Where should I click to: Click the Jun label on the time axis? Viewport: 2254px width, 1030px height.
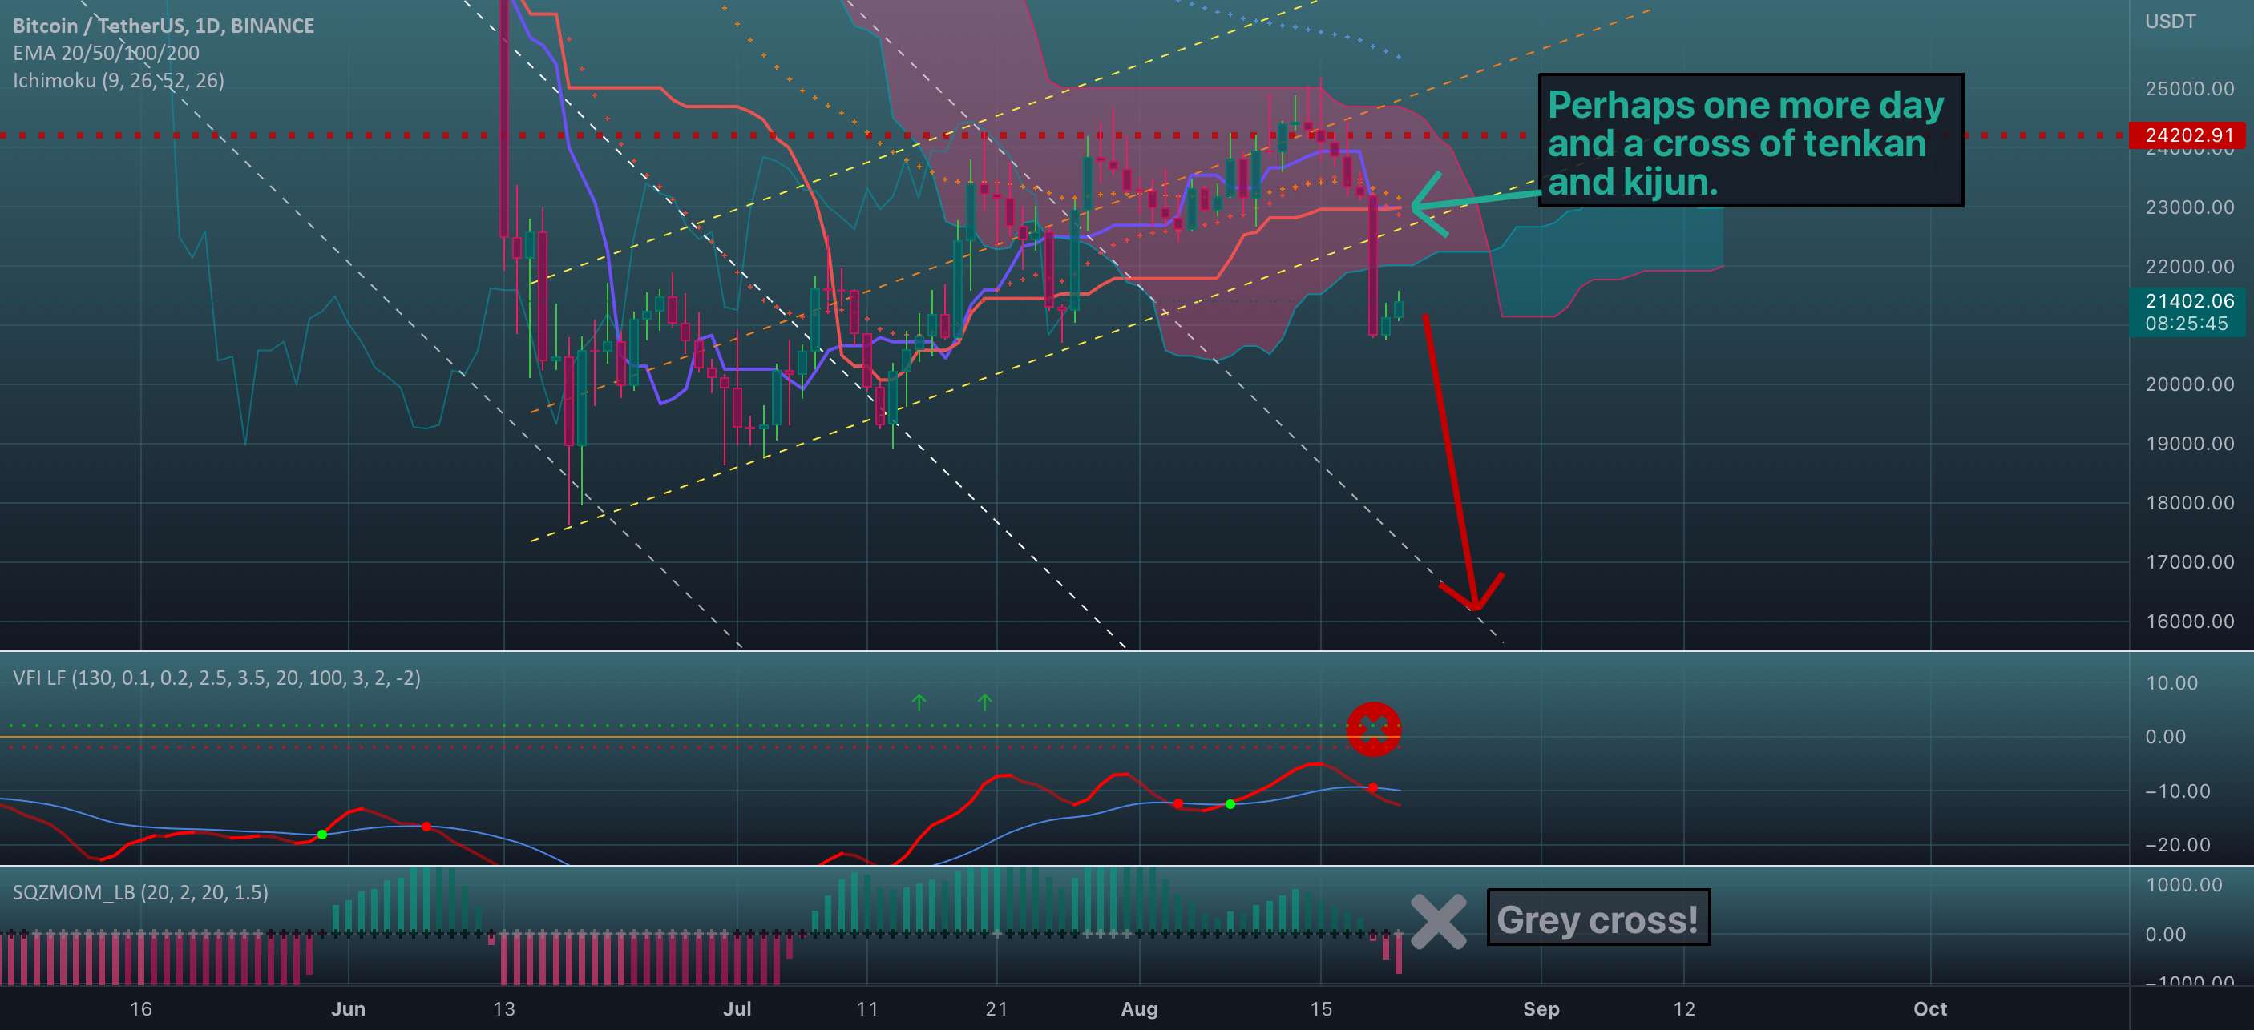click(x=348, y=1009)
